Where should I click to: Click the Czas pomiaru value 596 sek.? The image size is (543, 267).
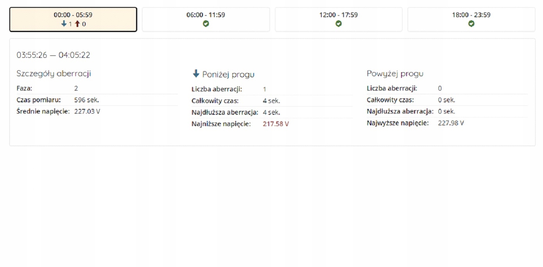[86, 100]
